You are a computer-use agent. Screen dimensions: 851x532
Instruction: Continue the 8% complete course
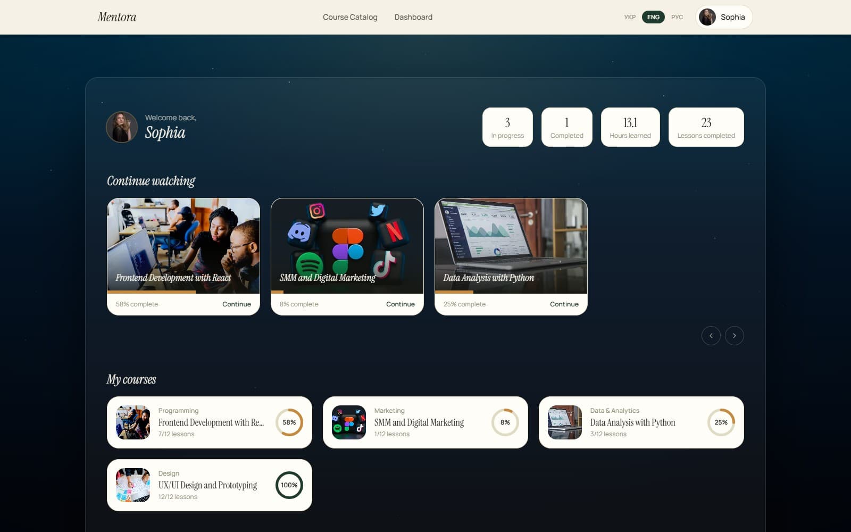[x=401, y=304]
